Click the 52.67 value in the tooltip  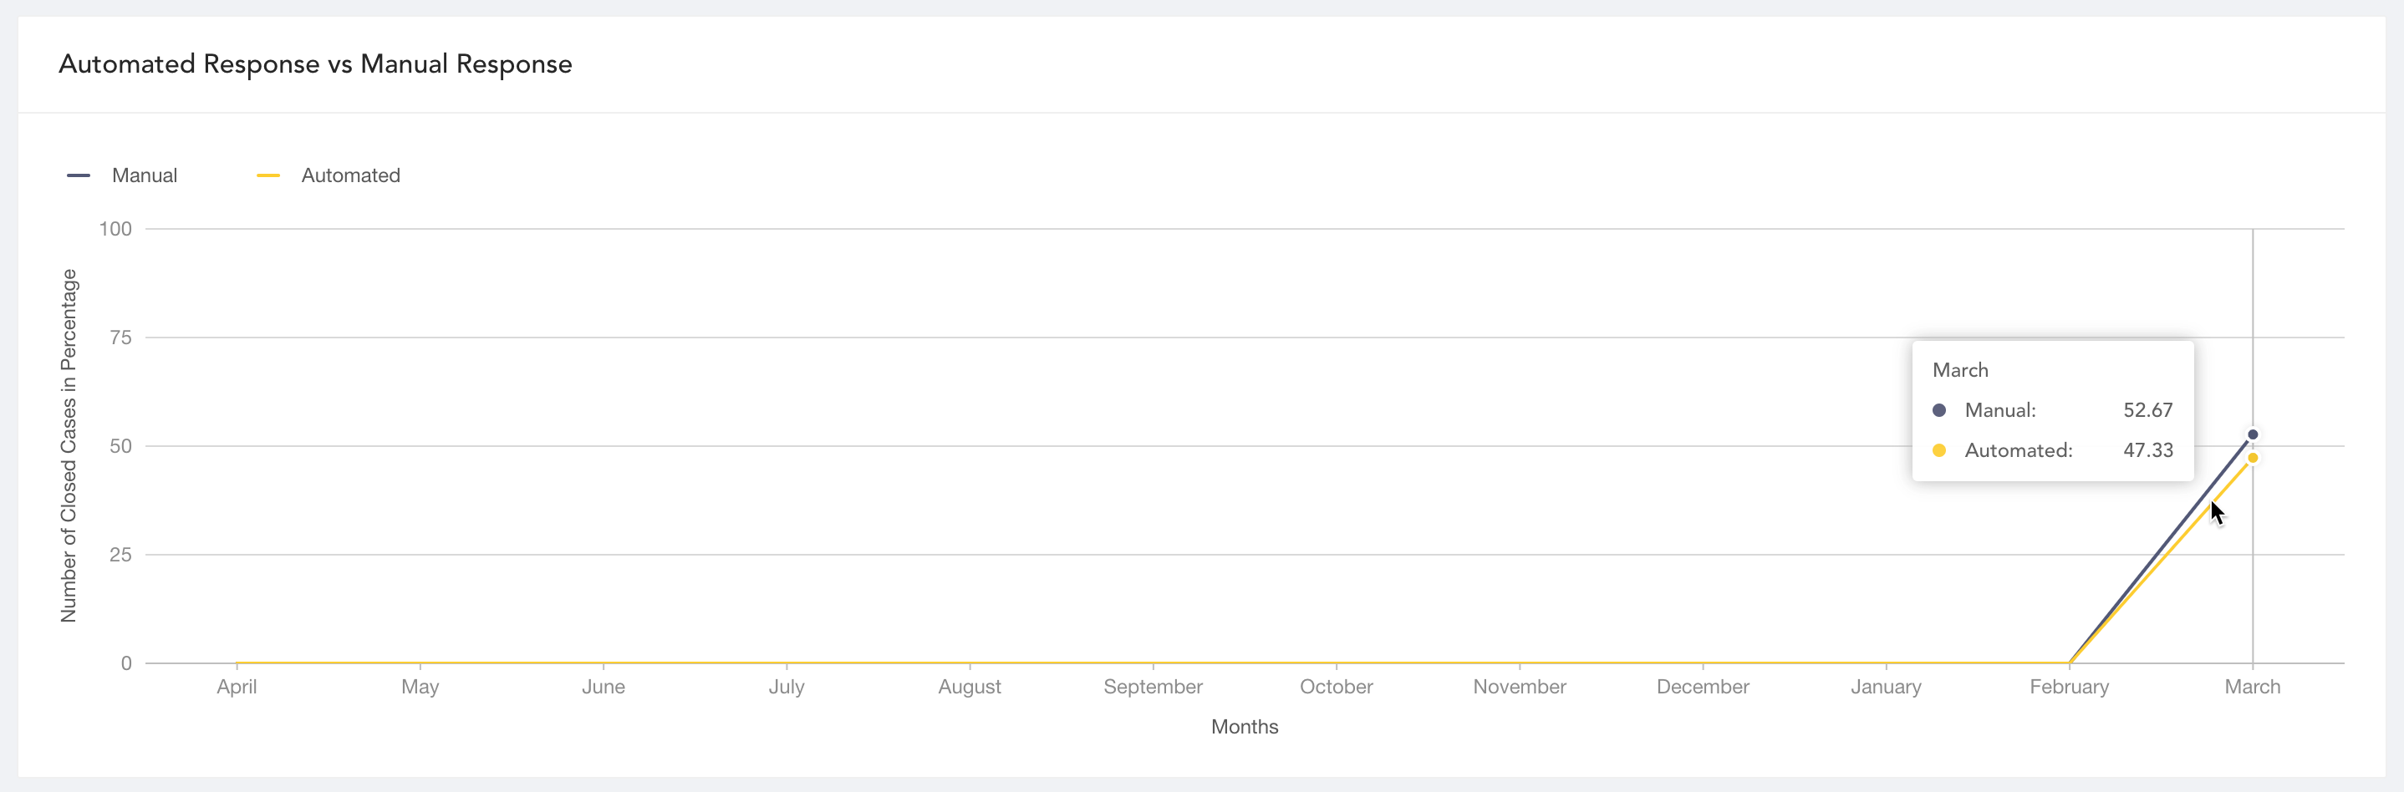[x=2147, y=410]
